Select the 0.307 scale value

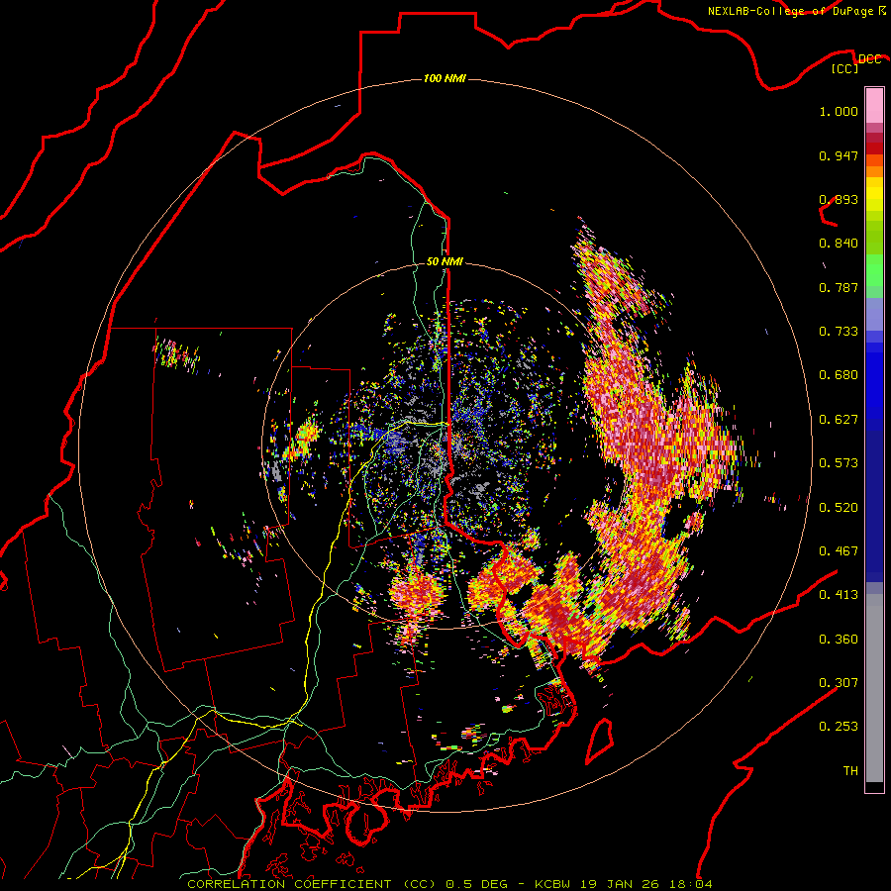pyautogui.click(x=839, y=683)
